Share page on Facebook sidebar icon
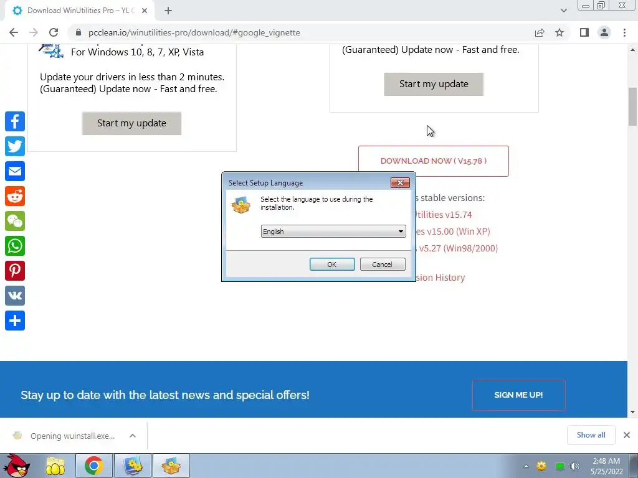Image resolution: width=638 pixels, height=478 pixels. [15, 121]
